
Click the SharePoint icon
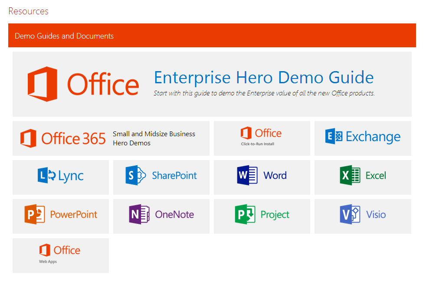pos(136,175)
